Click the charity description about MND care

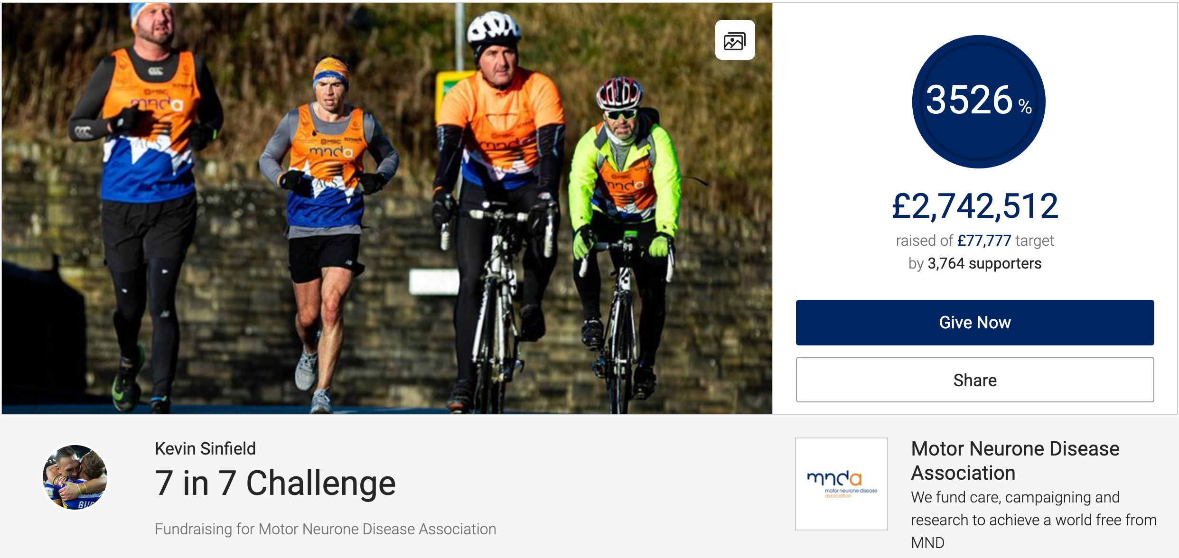pos(1034,520)
